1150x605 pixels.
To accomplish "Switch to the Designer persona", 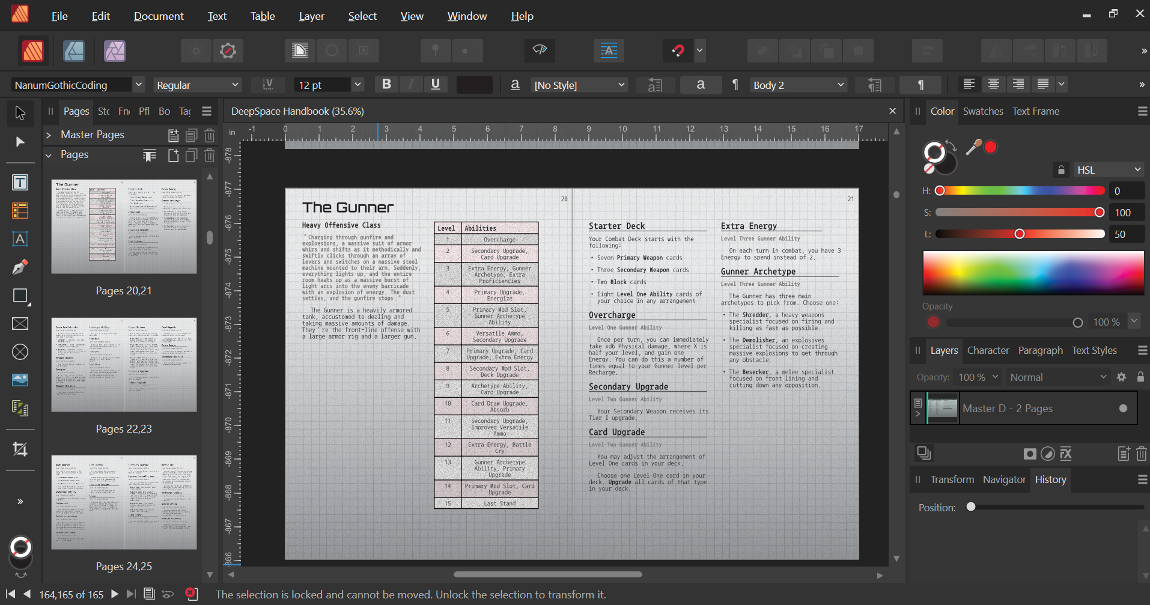I will 74,51.
